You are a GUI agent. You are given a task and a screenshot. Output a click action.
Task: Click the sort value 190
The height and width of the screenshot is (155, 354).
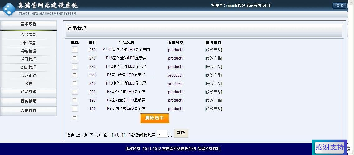pos(92,100)
